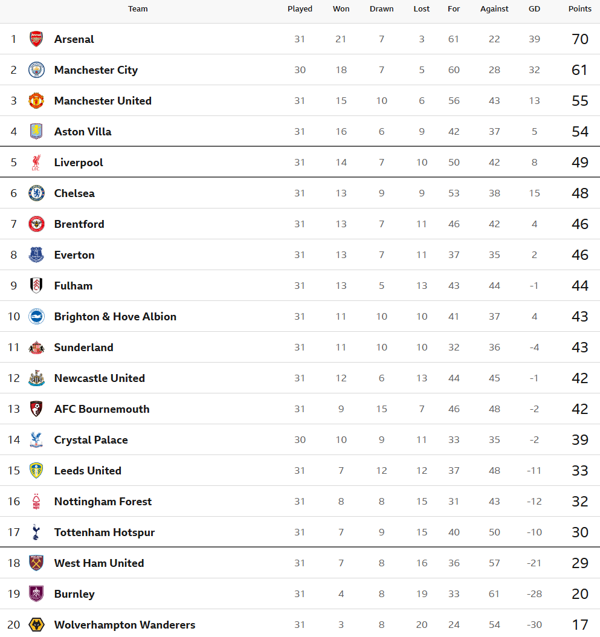Click the Manchester City crest icon
Screen dimensions: 600x637
click(36, 70)
